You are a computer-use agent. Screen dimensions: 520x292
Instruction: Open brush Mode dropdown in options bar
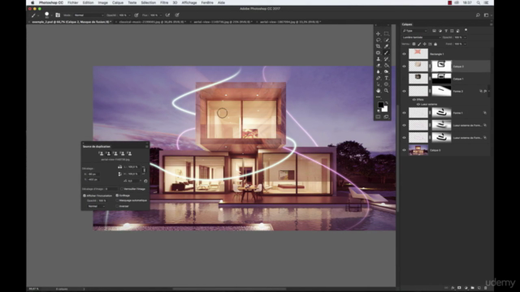click(x=88, y=15)
